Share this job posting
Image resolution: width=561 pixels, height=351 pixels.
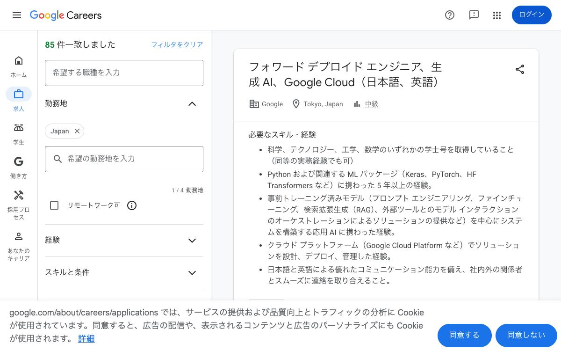520,69
